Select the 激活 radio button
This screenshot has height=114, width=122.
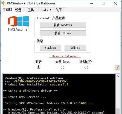click(x=39, y=67)
